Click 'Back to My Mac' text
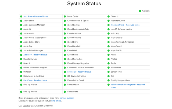 pyautogui.click(x=30, y=59)
